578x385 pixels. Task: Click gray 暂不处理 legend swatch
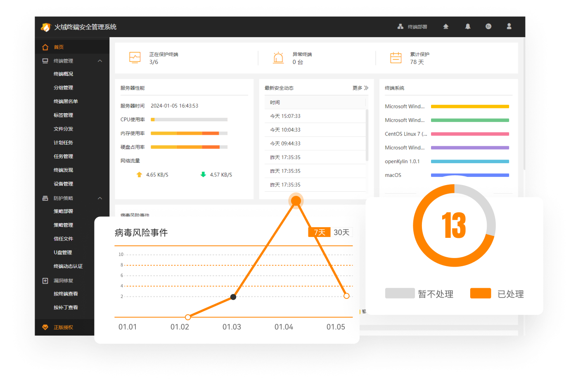click(x=400, y=293)
